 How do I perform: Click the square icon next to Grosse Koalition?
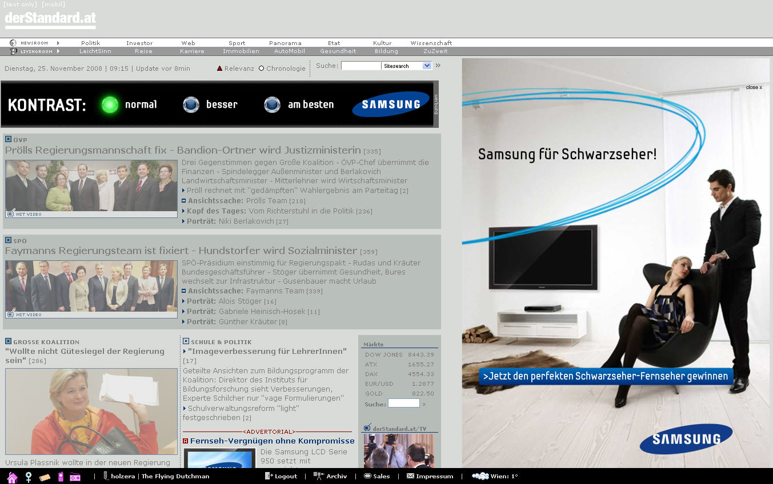[8, 341]
